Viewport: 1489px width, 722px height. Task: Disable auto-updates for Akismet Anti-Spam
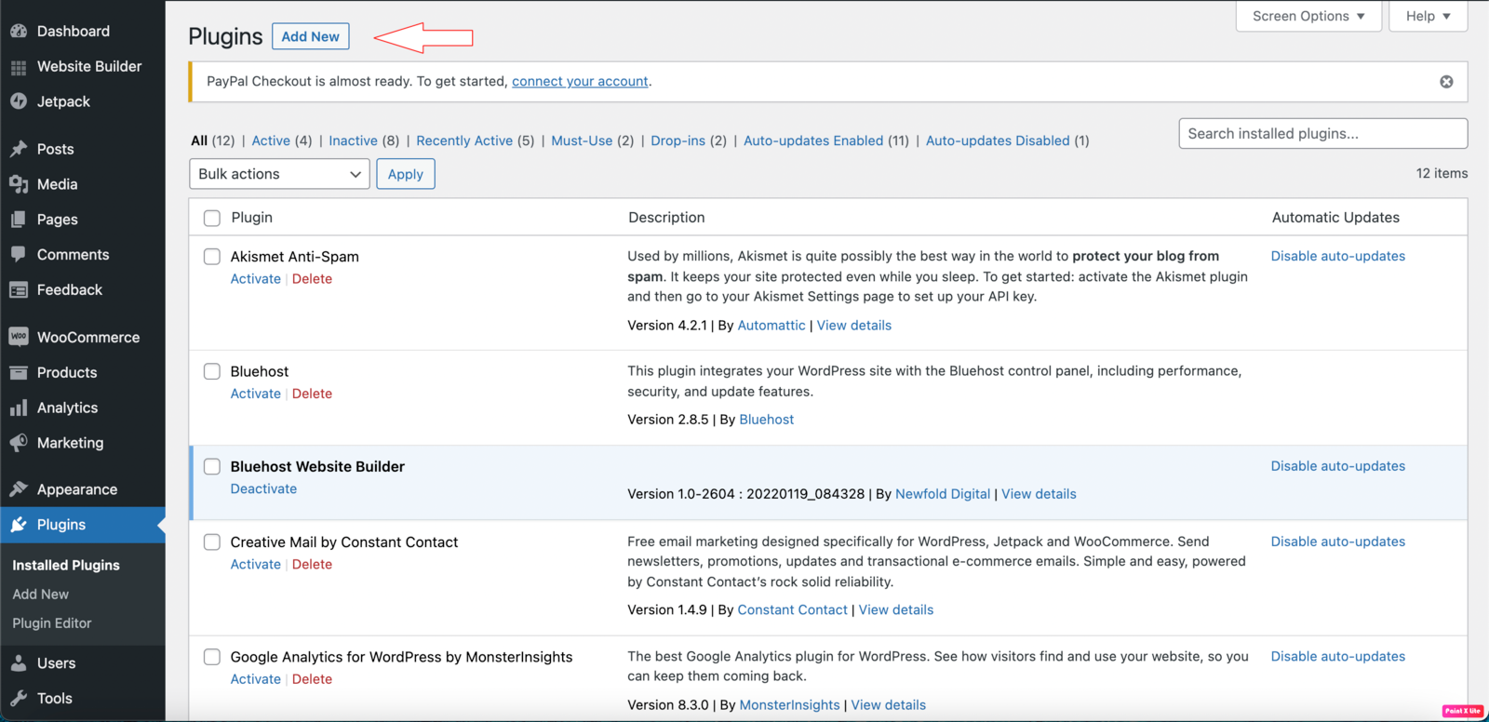[1338, 256]
